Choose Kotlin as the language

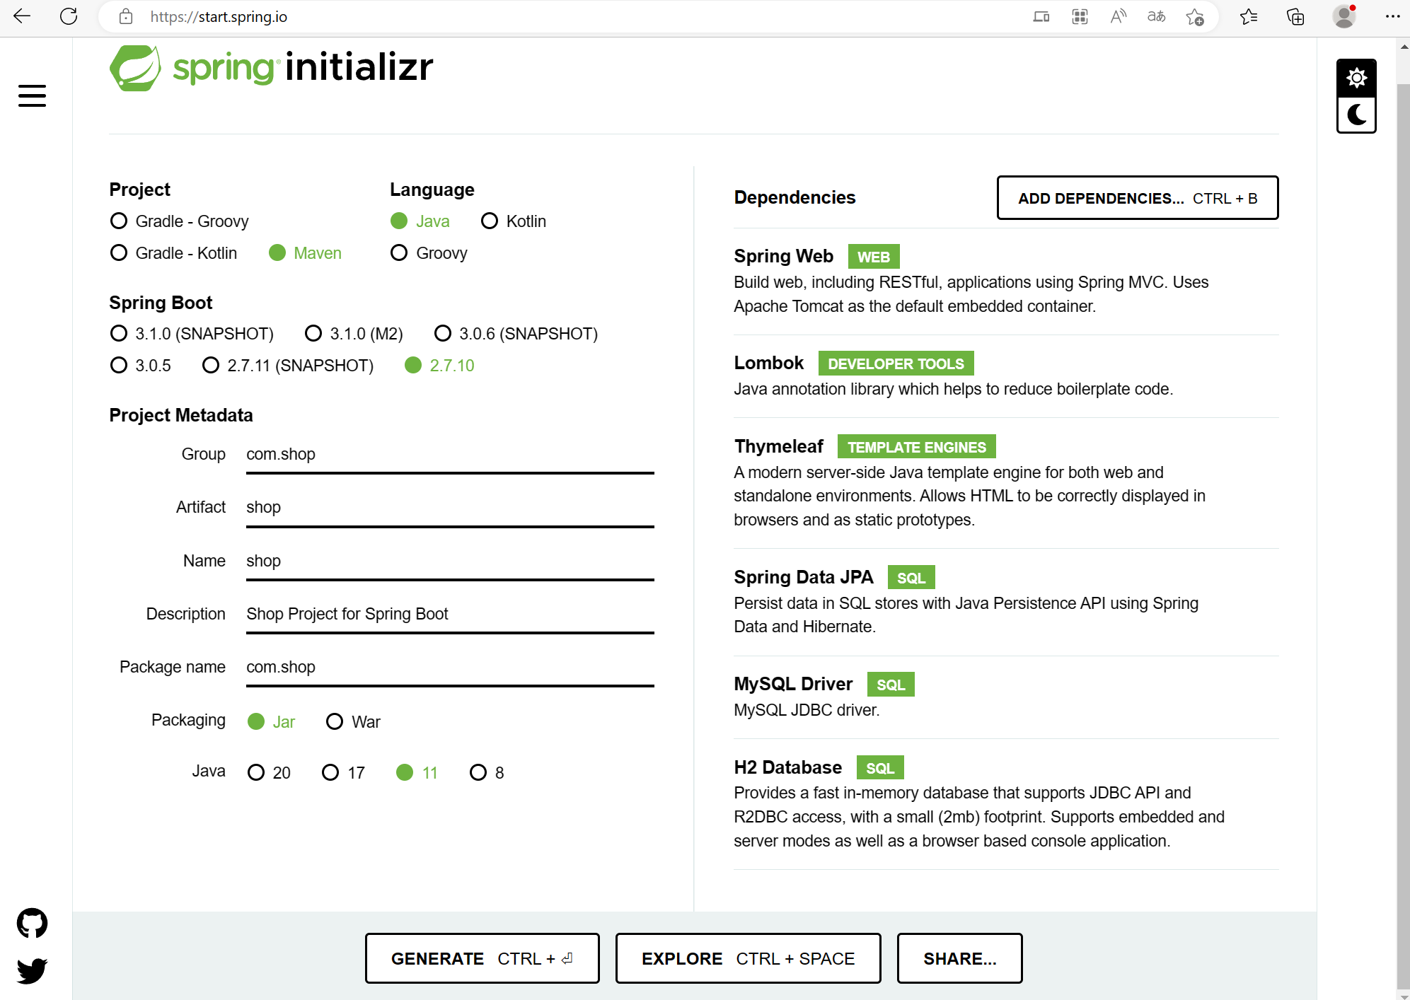point(490,221)
